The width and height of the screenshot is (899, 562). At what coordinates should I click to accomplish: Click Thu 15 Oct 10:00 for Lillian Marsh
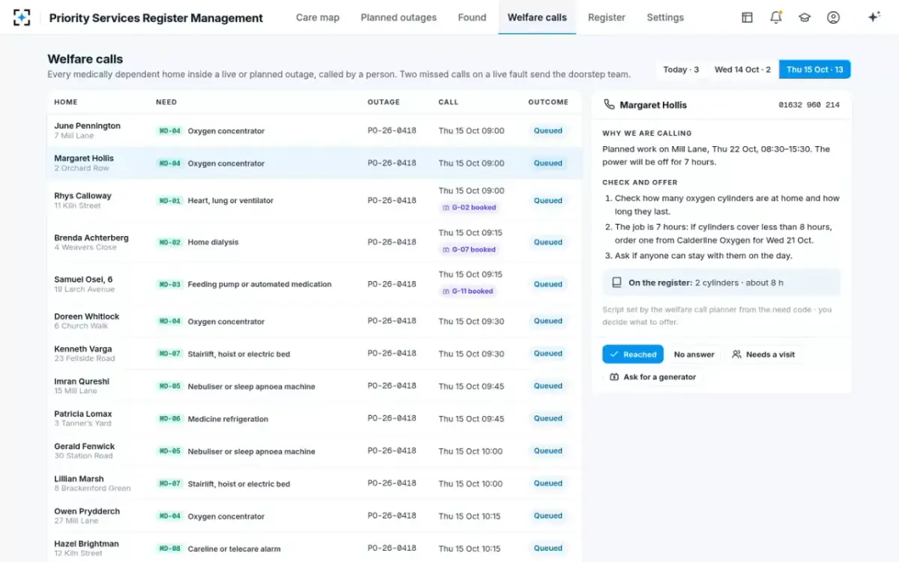[x=471, y=483]
